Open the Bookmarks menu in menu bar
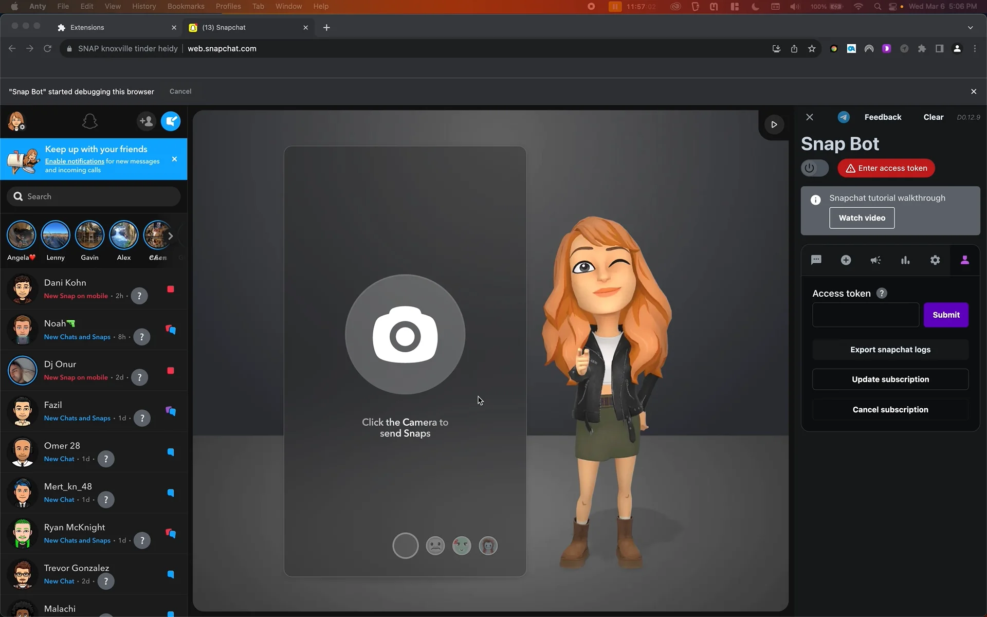987x617 pixels. (186, 6)
